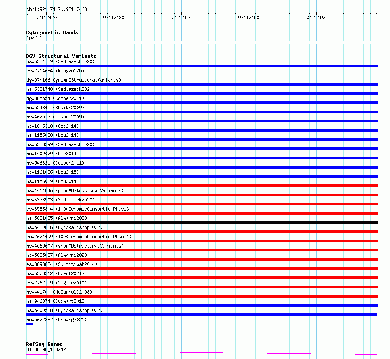
Task: Open nsv5677387 (Chuang2021) variant
Action: tap(57, 320)
